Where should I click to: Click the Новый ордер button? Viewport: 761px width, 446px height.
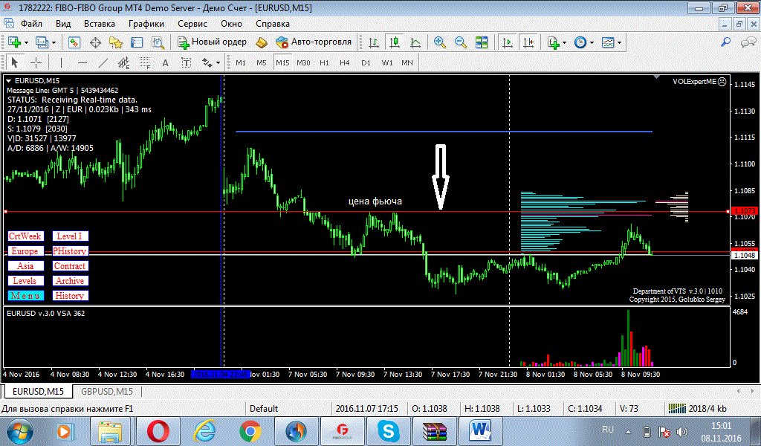tap(212, 42)
